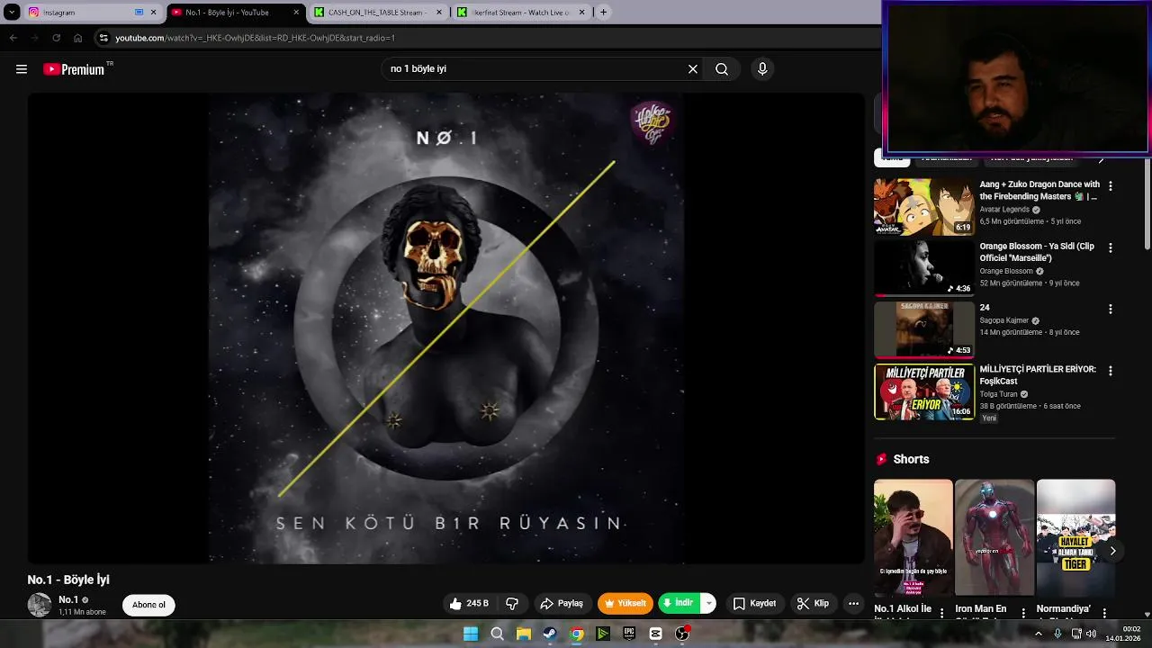1152x648 pixels.
Task: Open No.1 channel avatar
Action: 40,605
